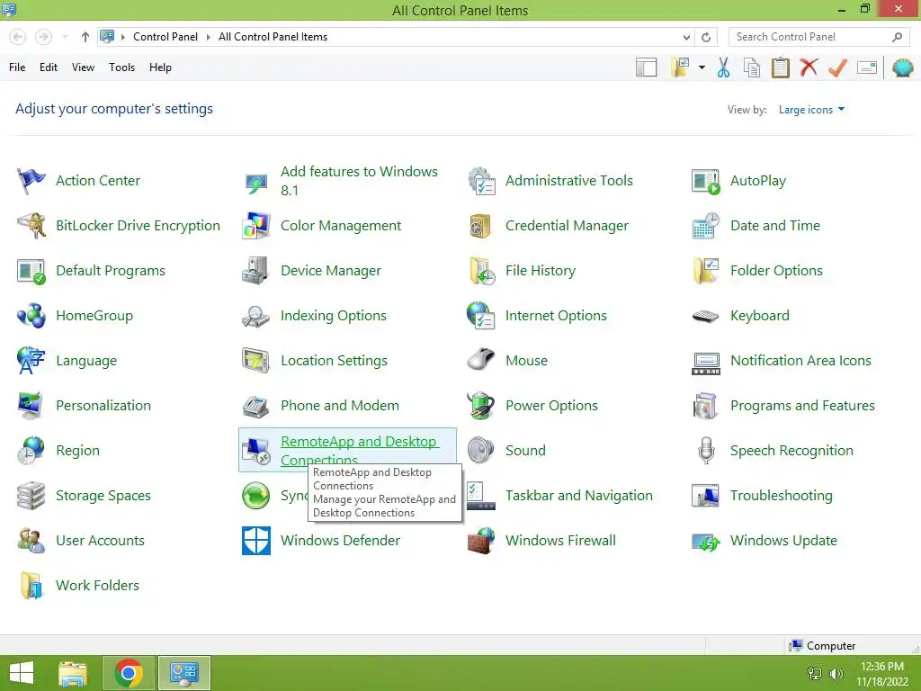Open the Troubleshooting link
Image resolution: width=921 pixels, height=691 pixels.
[x=782, y=496]
